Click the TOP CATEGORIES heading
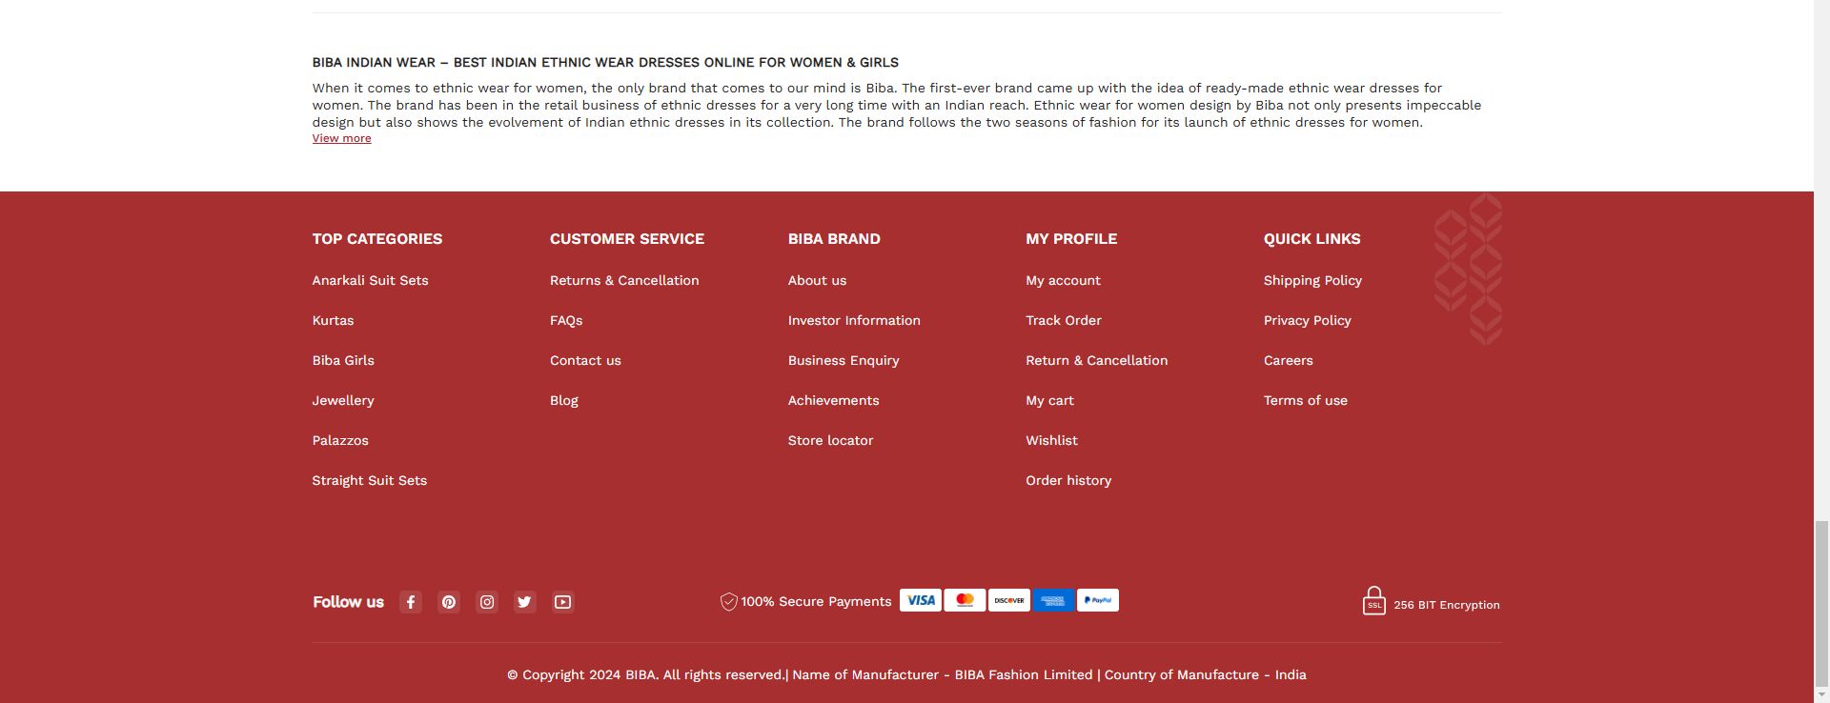Image resolution: width=1830 pixels, height=703 pixels. coord(376,238)
